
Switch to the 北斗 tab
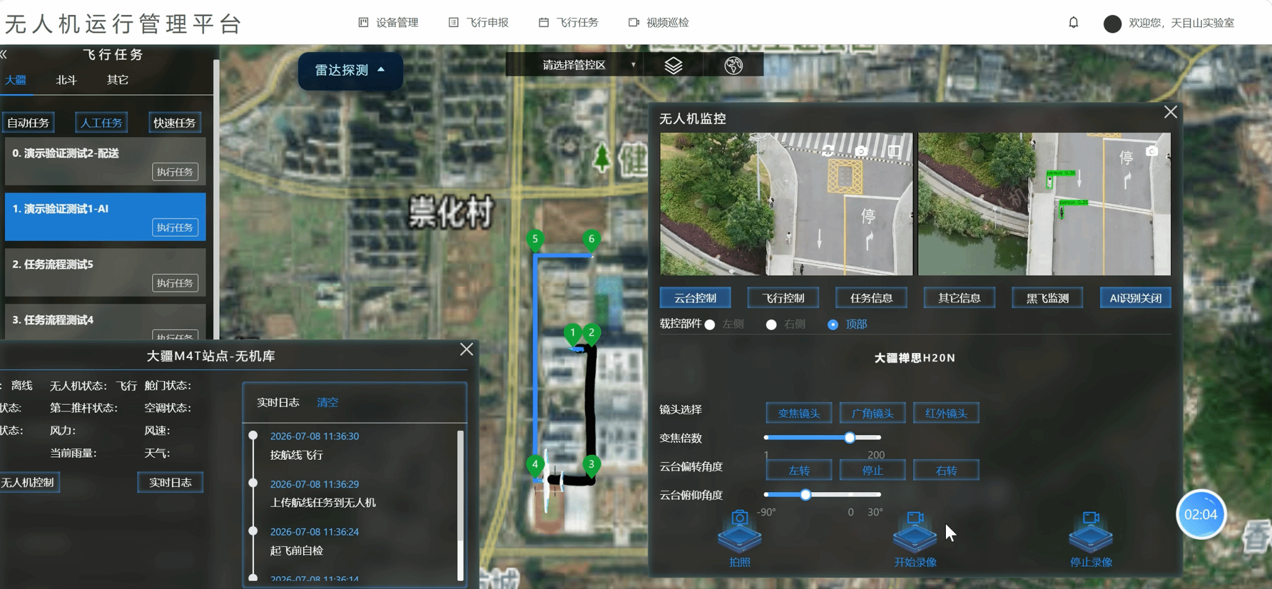pyautogui.click(x=66, y=80)
